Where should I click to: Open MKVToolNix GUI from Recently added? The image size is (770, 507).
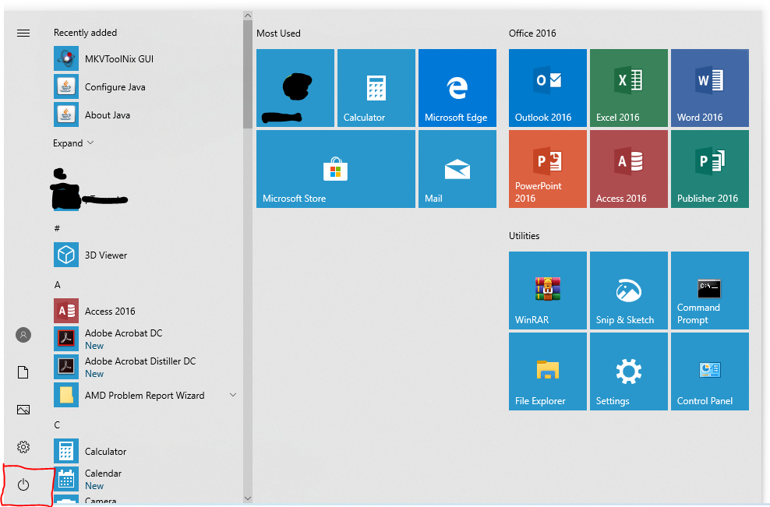coord(145,59)
